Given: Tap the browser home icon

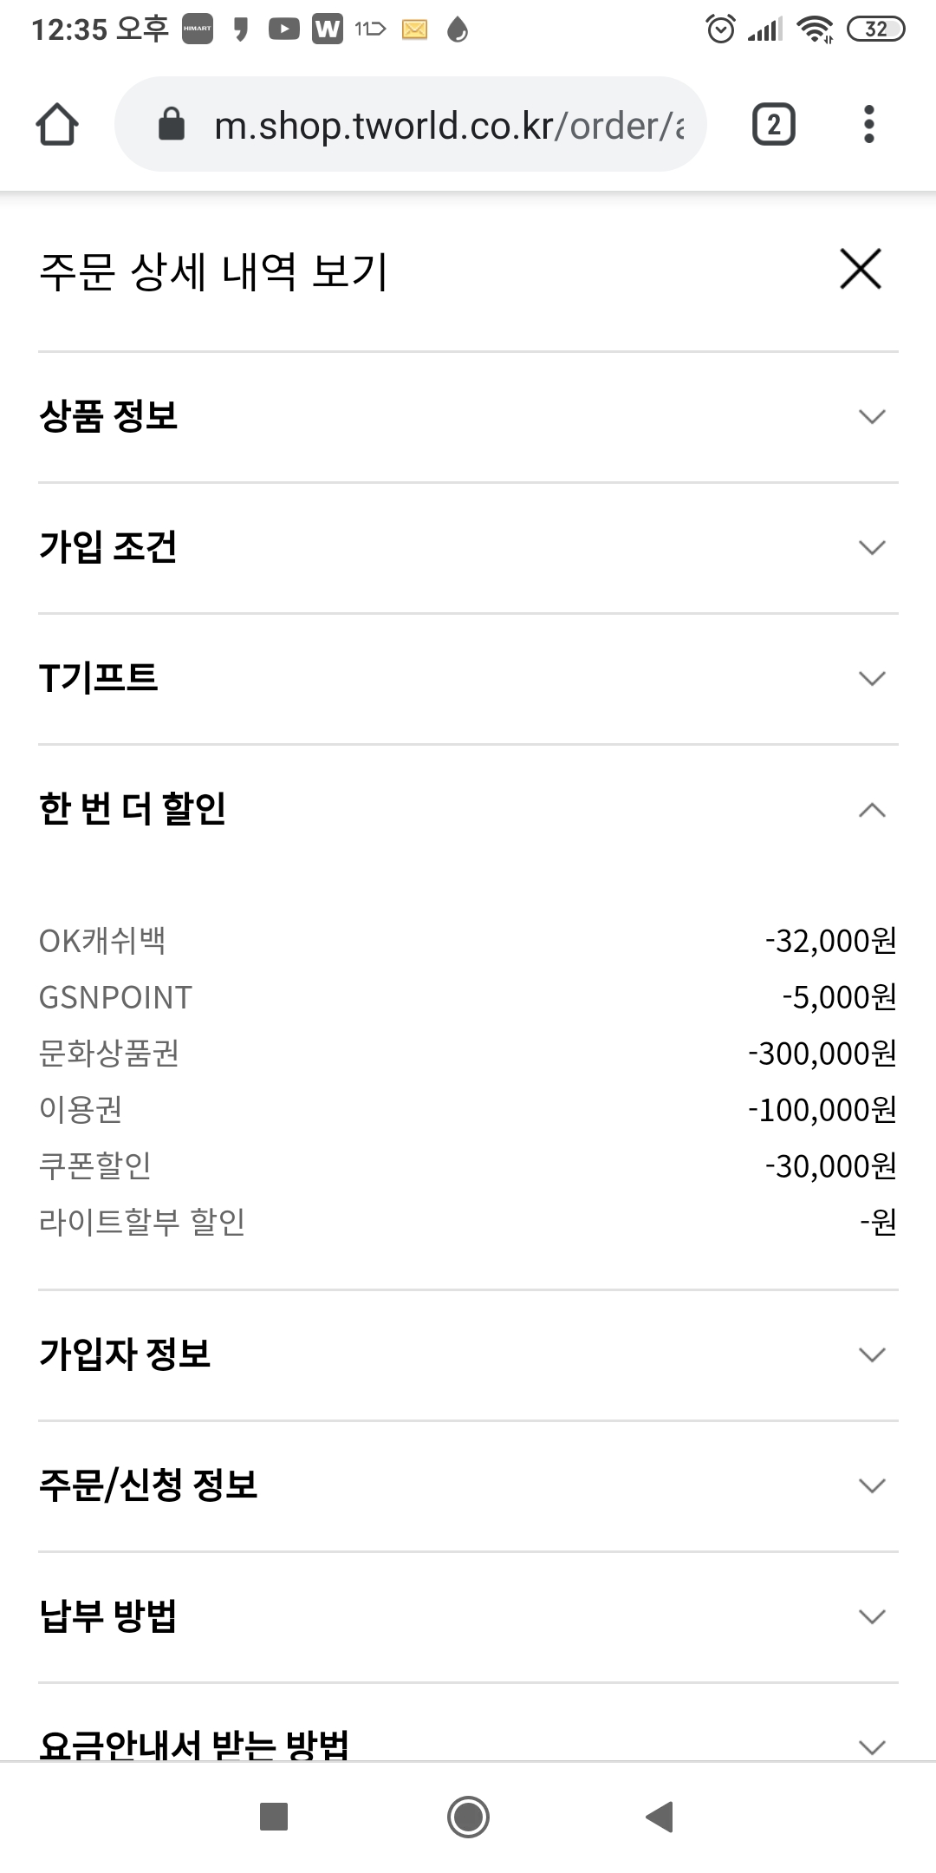Looking at the screenshot, I should pyautogui.click(x=57, y=125).
